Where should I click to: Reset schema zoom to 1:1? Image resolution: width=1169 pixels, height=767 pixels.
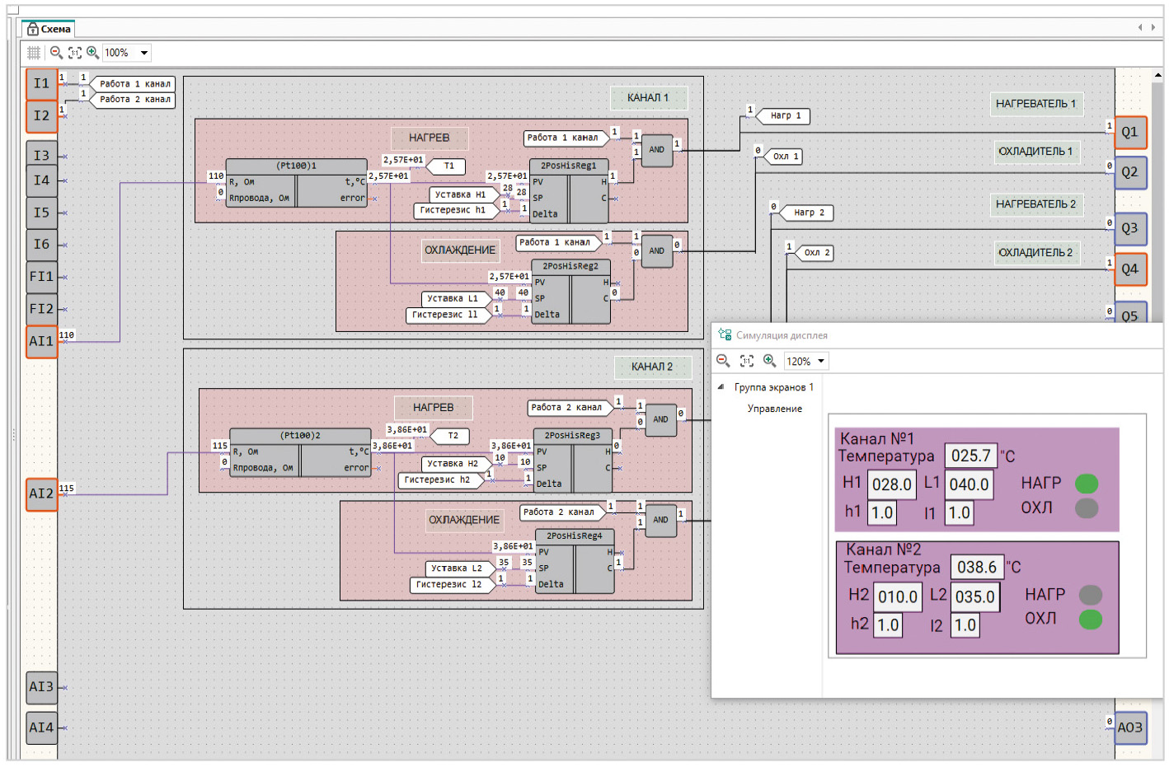(74, 53)
